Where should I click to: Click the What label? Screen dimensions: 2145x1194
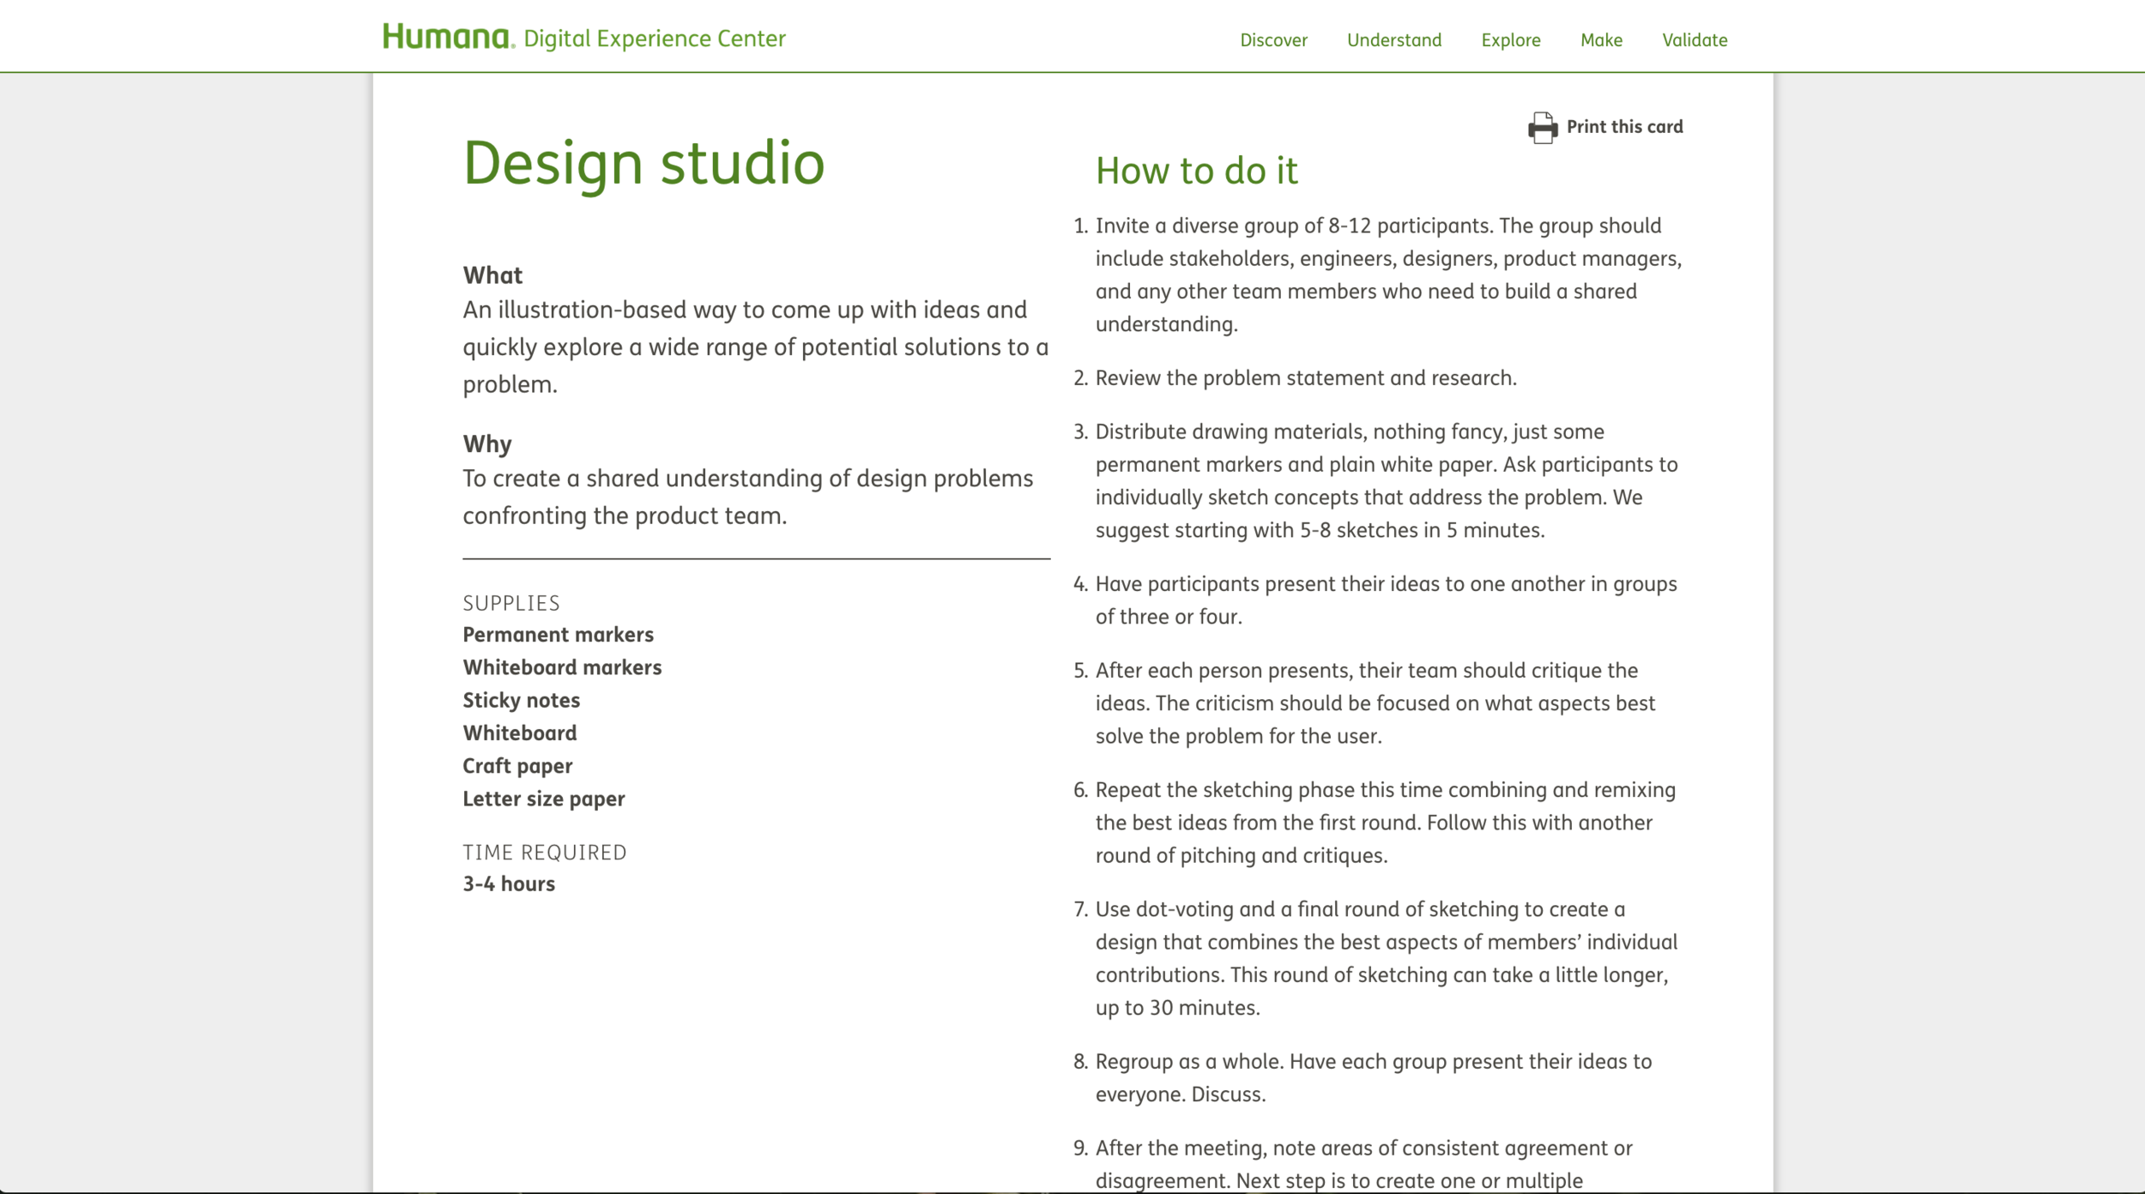coord(492,275)
